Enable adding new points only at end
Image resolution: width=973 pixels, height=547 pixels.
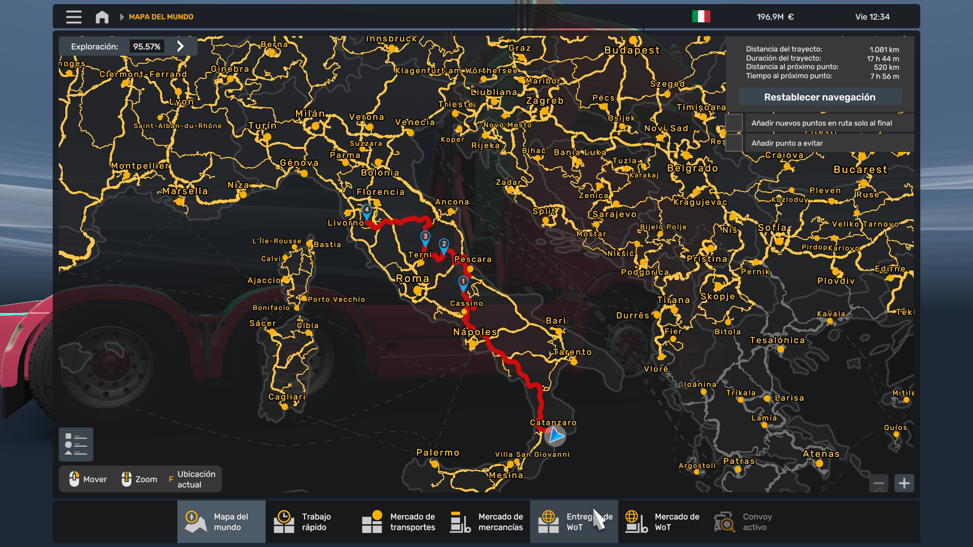734,123
